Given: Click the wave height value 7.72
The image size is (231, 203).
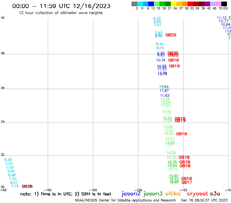Looking at the screenshot, I should click(15, 186).
